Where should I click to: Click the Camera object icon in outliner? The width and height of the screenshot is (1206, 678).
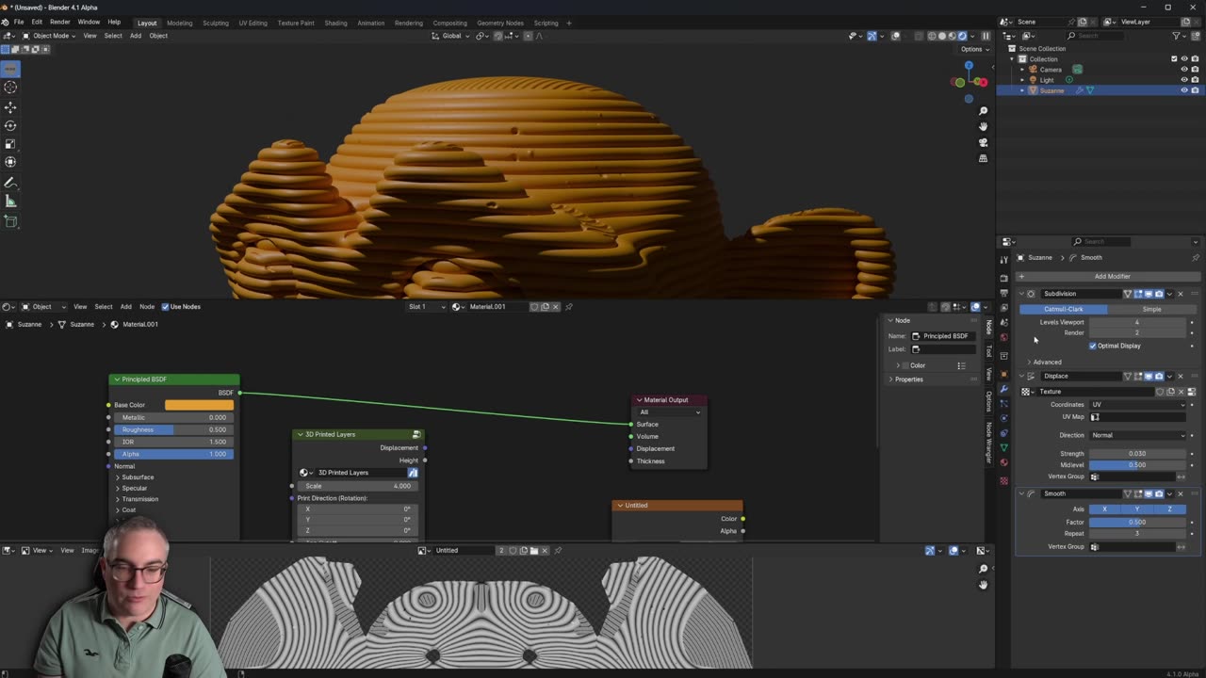click(x=1033, y=70)
